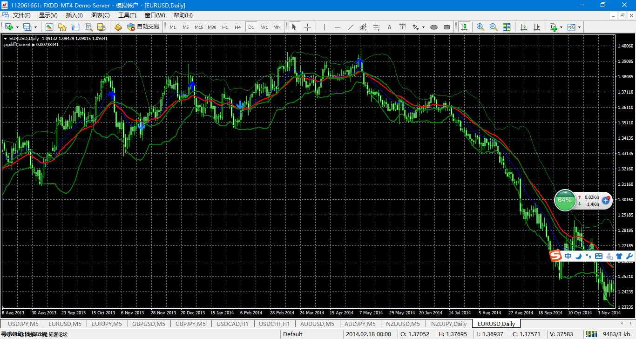Click the Sogou S input icon

tap(555, 256)
